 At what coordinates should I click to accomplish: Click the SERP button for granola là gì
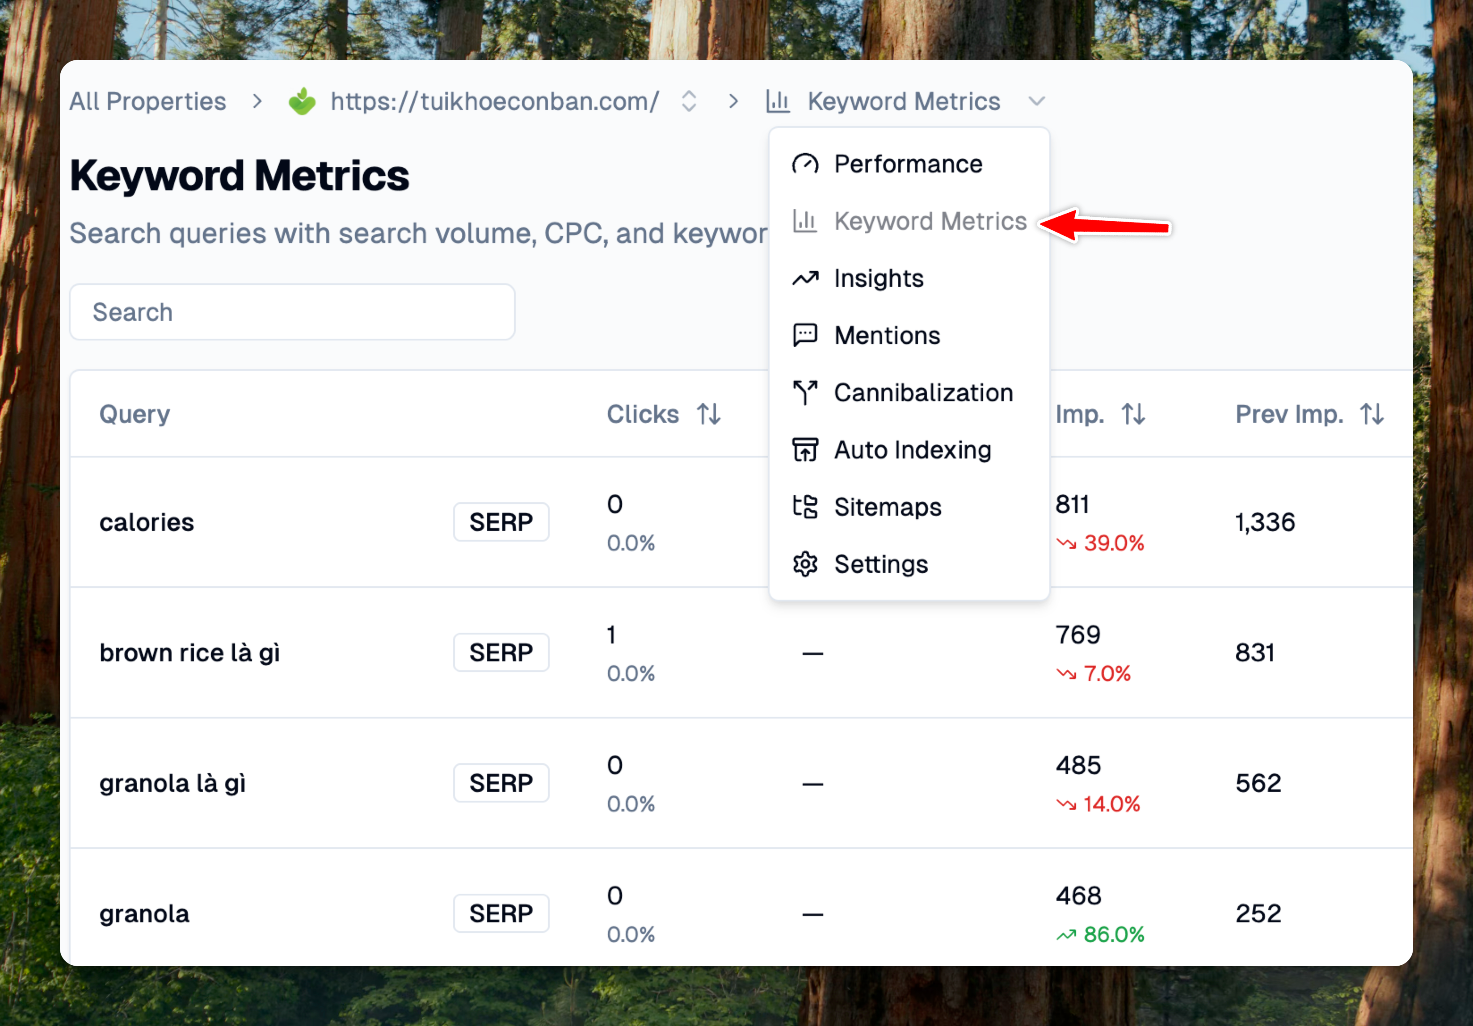click(501, 783)
